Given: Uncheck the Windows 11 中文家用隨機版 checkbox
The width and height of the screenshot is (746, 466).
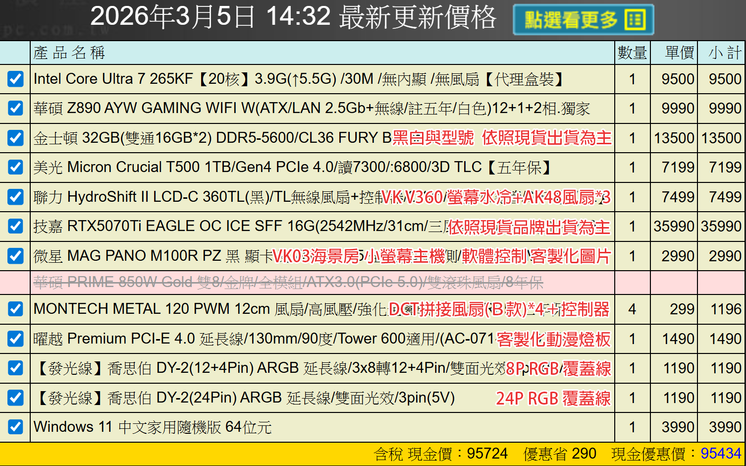Looking at the screenshot, I should pos(15,427).
